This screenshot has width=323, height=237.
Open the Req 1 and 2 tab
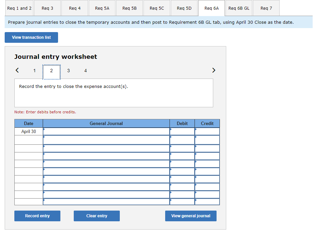point(19,8)
